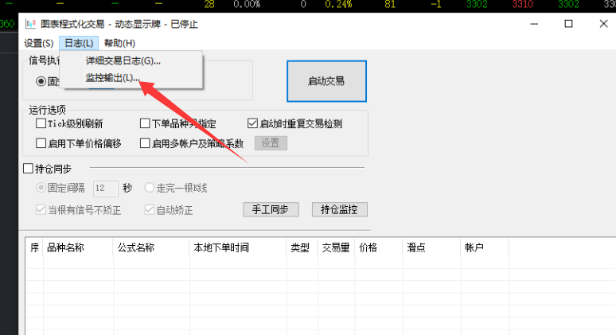Enable the 持仓同步 checkbox
Screen dimensions: 616x335
28,169
